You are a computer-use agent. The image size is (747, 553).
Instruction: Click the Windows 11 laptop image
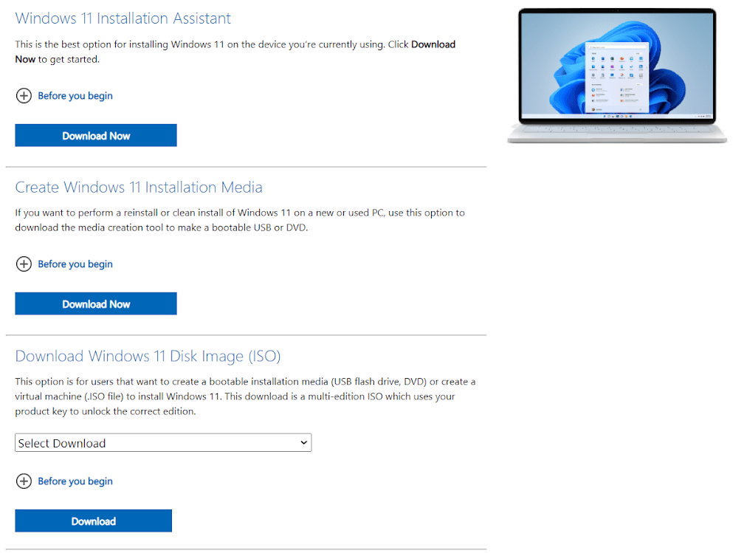[x=617, y=75]
